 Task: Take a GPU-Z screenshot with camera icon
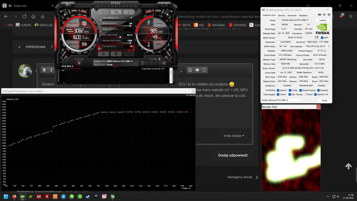(319, 15)
